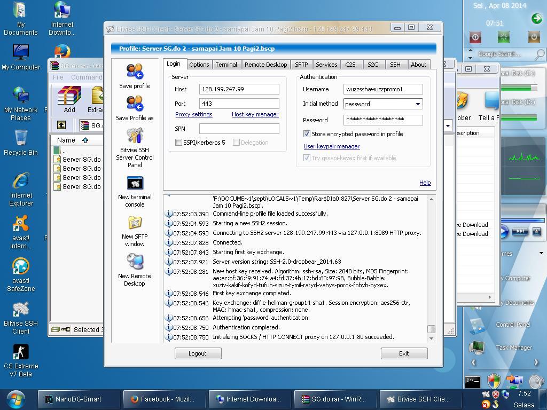The height and width of the screenshot is (410, 547).
Task: Toggle SSPI/Kerberos 5 checkbox
Action: click(178, 142)
